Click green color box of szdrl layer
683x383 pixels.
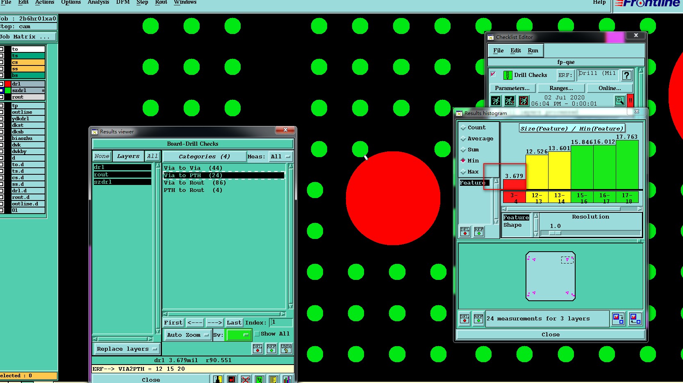click(x=8, y=90)
